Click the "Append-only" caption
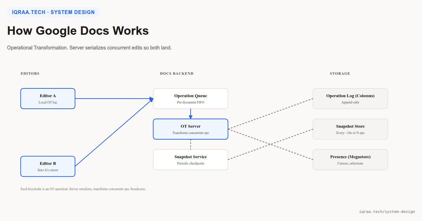 [x=350, y=102]
